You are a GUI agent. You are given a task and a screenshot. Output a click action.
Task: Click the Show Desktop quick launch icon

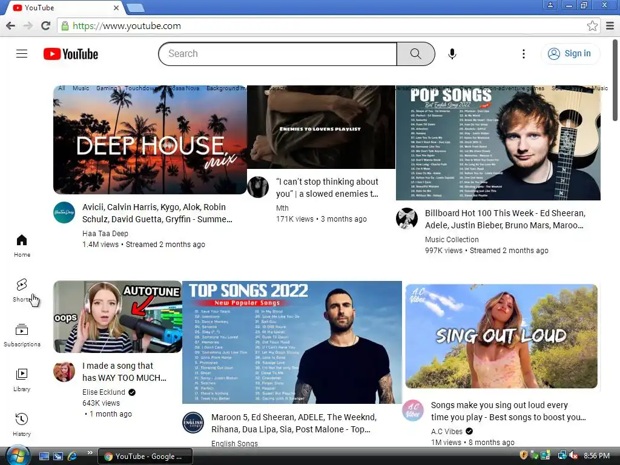[x=44, y=457]
